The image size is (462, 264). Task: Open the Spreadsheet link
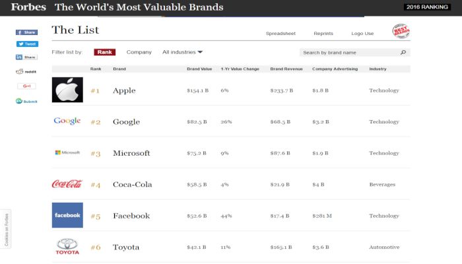[x=280, y=34]
